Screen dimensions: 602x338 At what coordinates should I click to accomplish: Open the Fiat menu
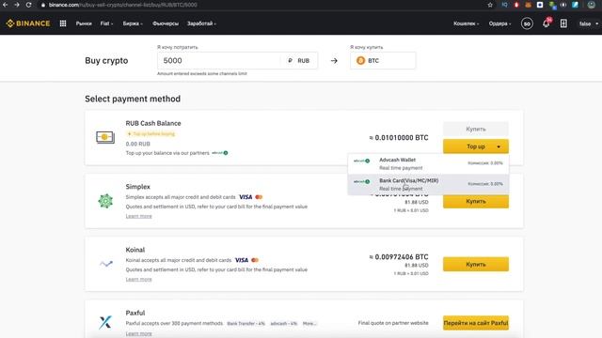pyautogui.click(x=106, y=23)
